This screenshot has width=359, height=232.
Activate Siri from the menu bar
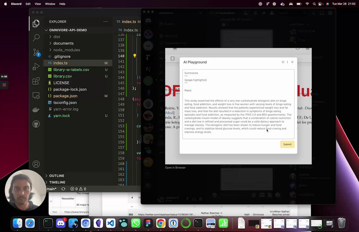click(x=327, y=4)
